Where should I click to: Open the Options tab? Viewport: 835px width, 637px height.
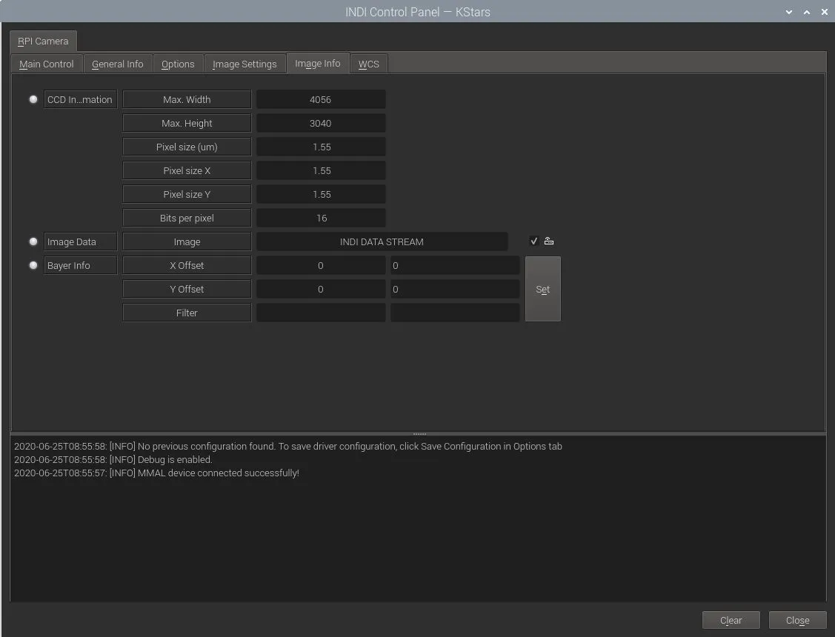tap(178, 64)
